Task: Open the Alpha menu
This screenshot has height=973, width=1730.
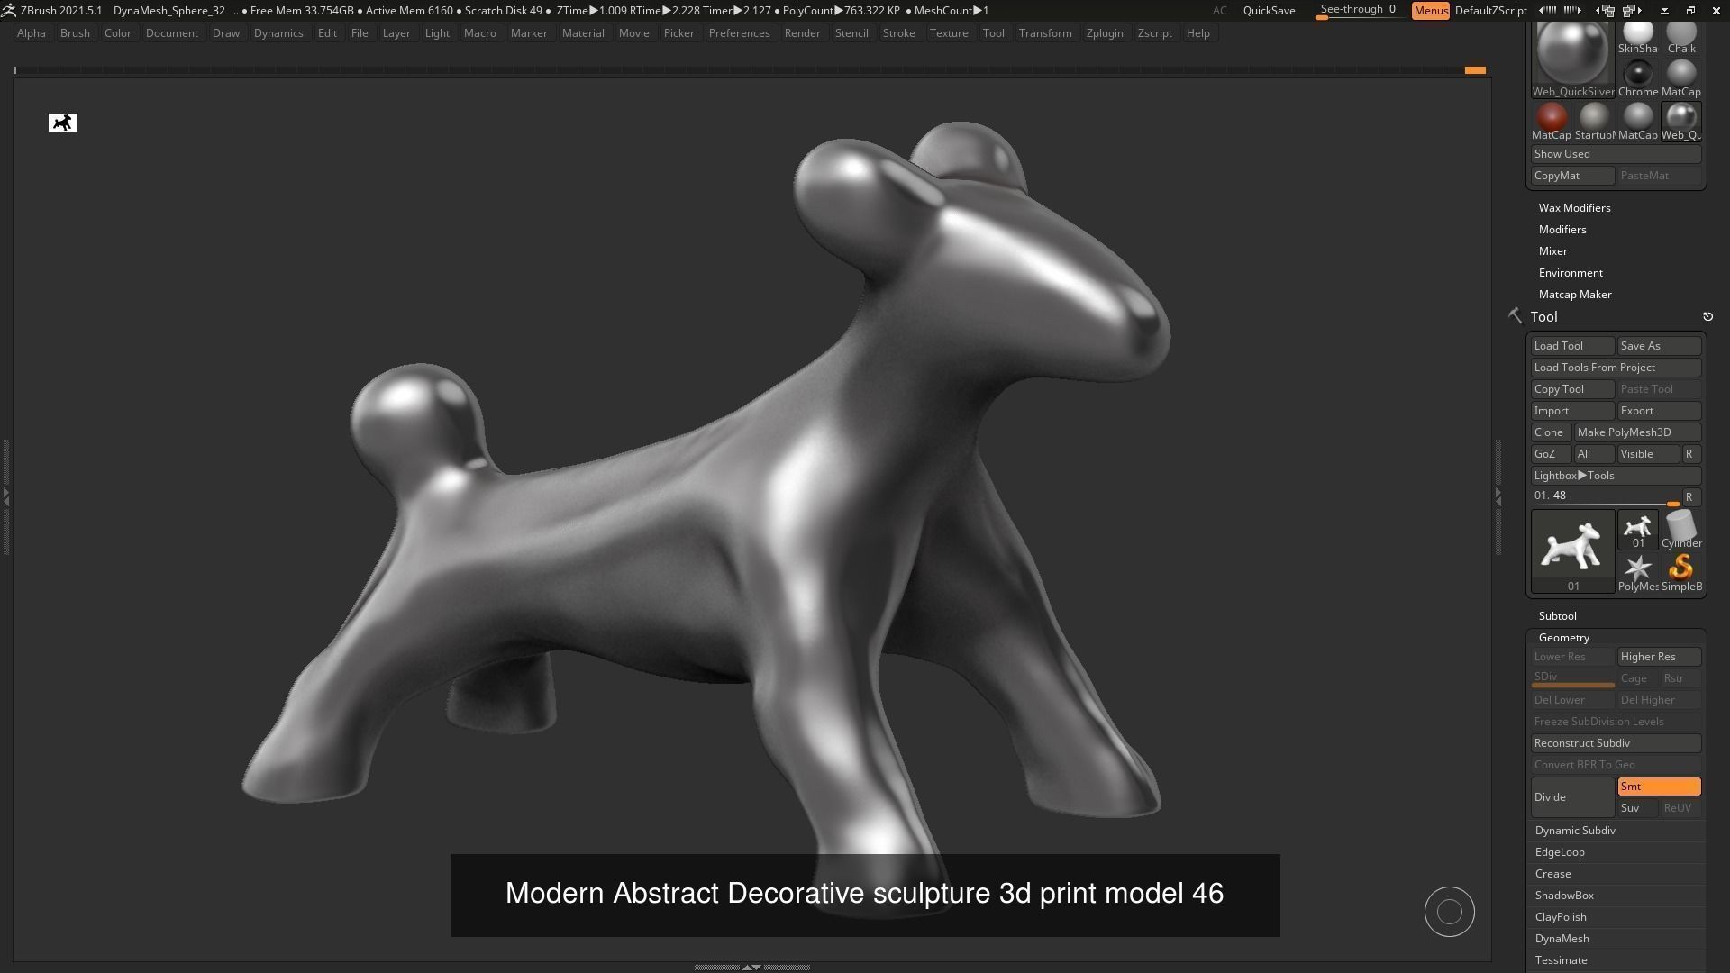Action: [31, 33]
